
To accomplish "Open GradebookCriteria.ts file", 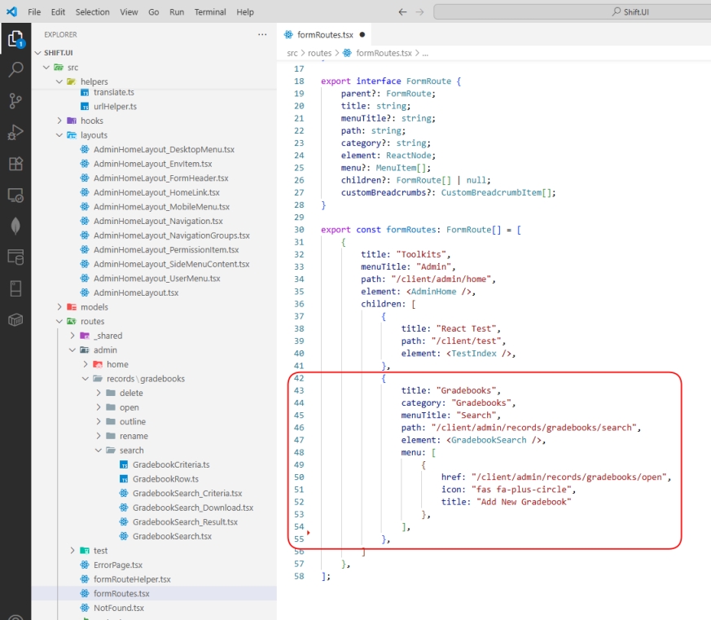I will pos(171,464).
